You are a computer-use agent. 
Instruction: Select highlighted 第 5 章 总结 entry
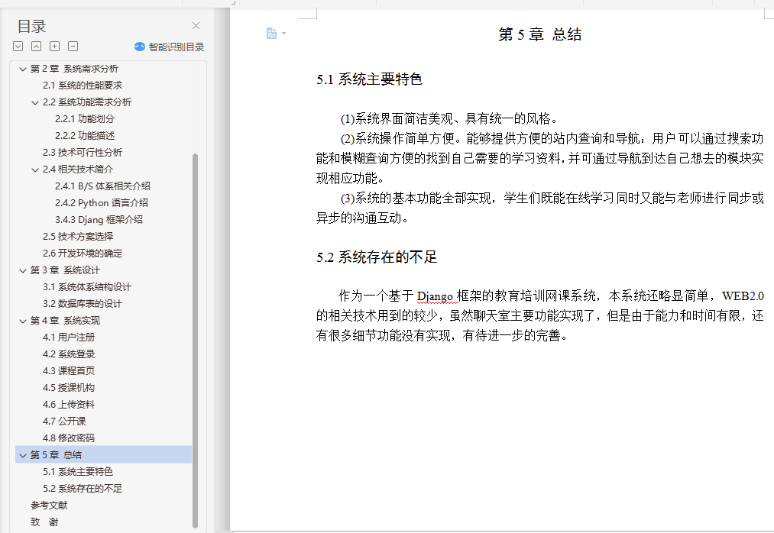(103, 454)
